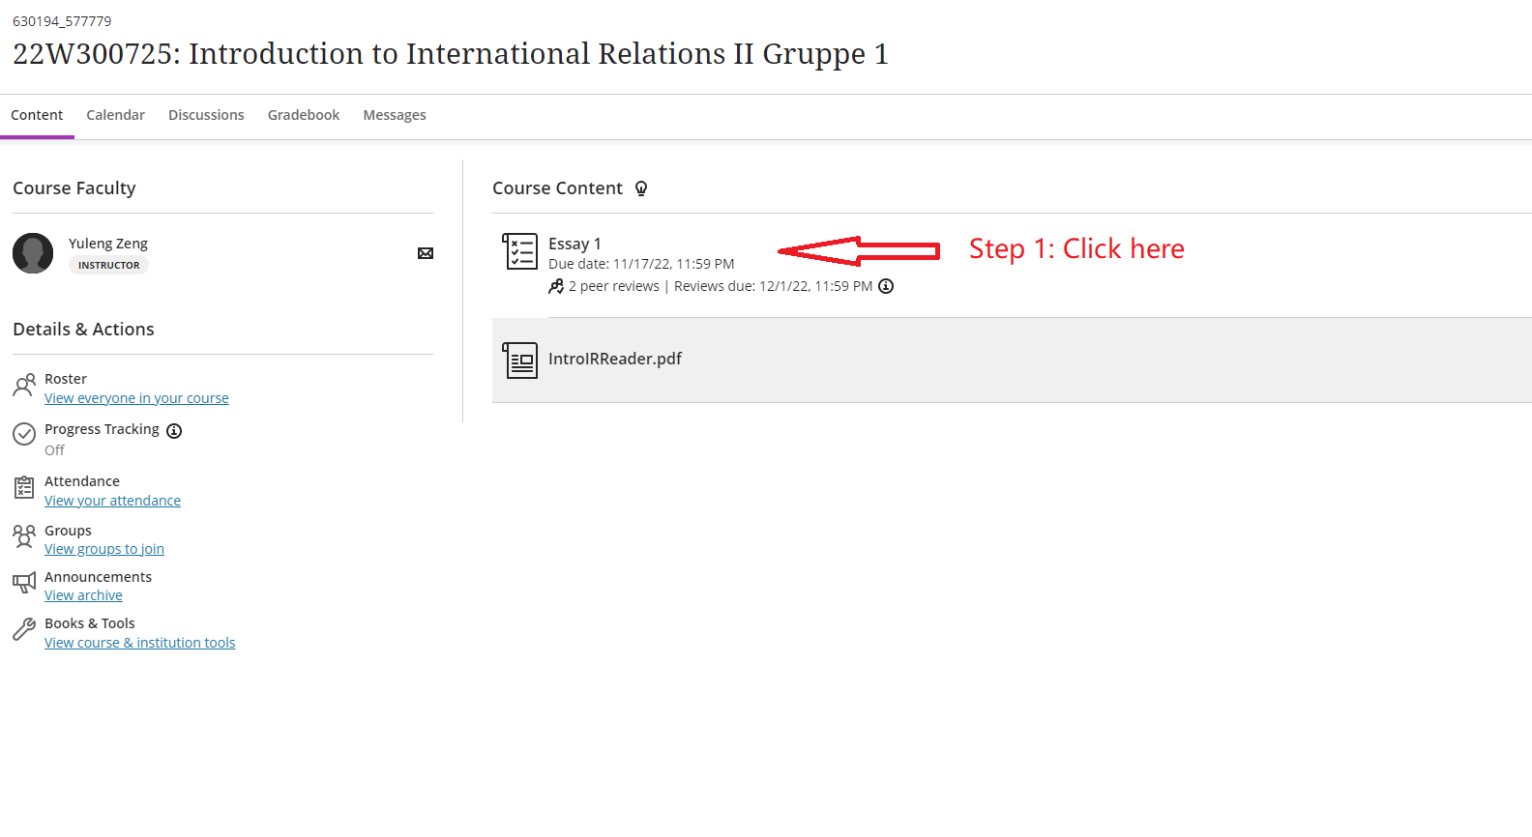
Task: Click the peer reviews people icon
Action: point(556,286)
